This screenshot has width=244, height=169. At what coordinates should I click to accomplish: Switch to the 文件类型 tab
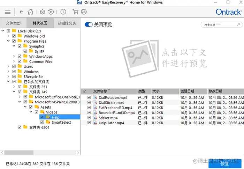[x=13, y=23]
